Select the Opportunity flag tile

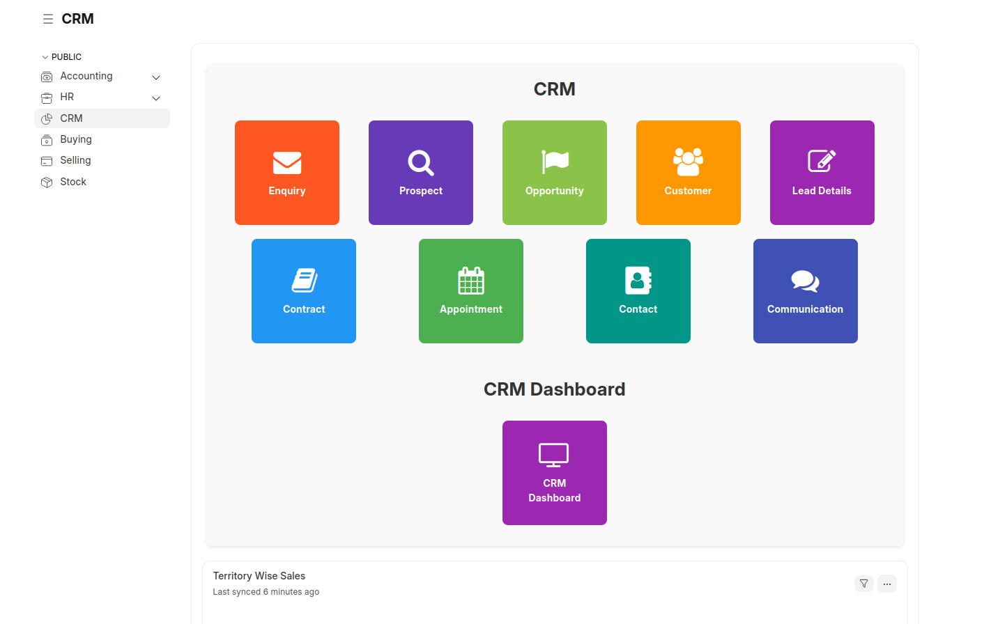coord(555,172)
